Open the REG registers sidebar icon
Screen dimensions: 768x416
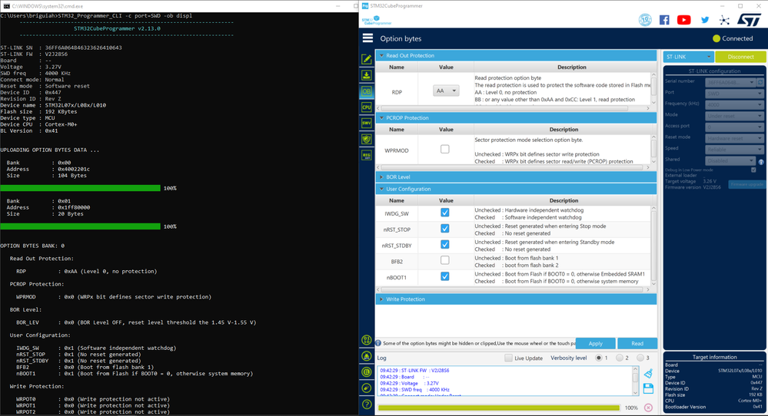pos(367,156)
